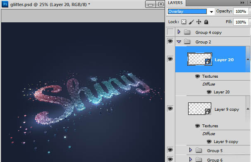Click the Opacity percentage field
251x162 pixels.
241,11
